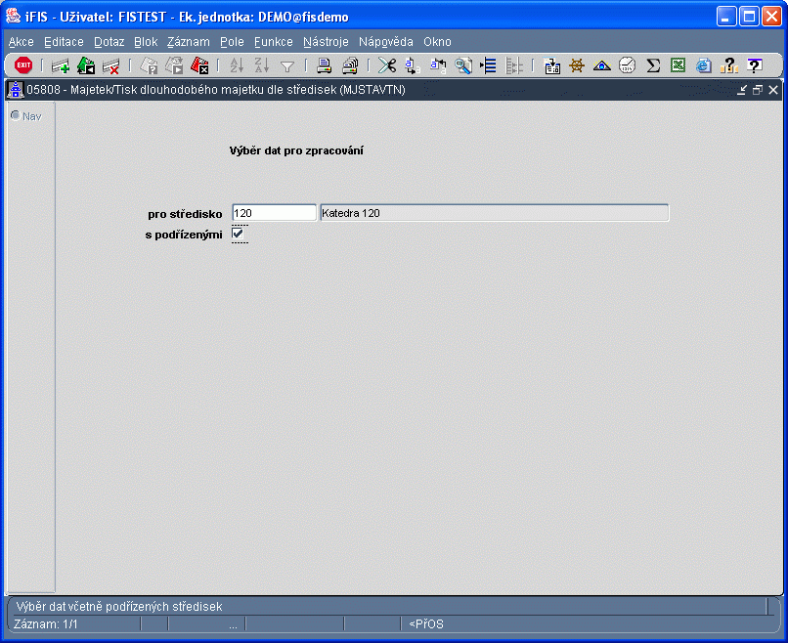Open the Nápověda menu
The height and width of the screenshot is (643, 788).
(x=386, y=42)
